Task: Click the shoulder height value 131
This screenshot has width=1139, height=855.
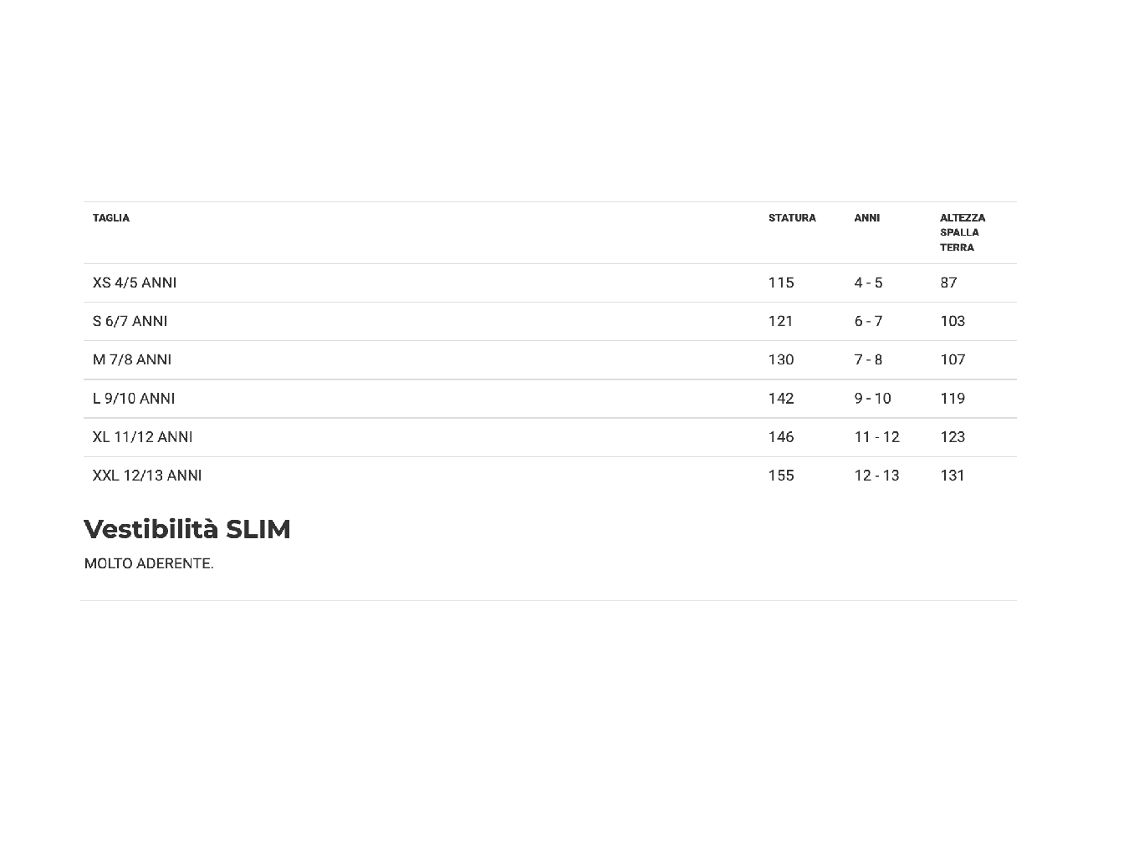Action: coord(953,476)
